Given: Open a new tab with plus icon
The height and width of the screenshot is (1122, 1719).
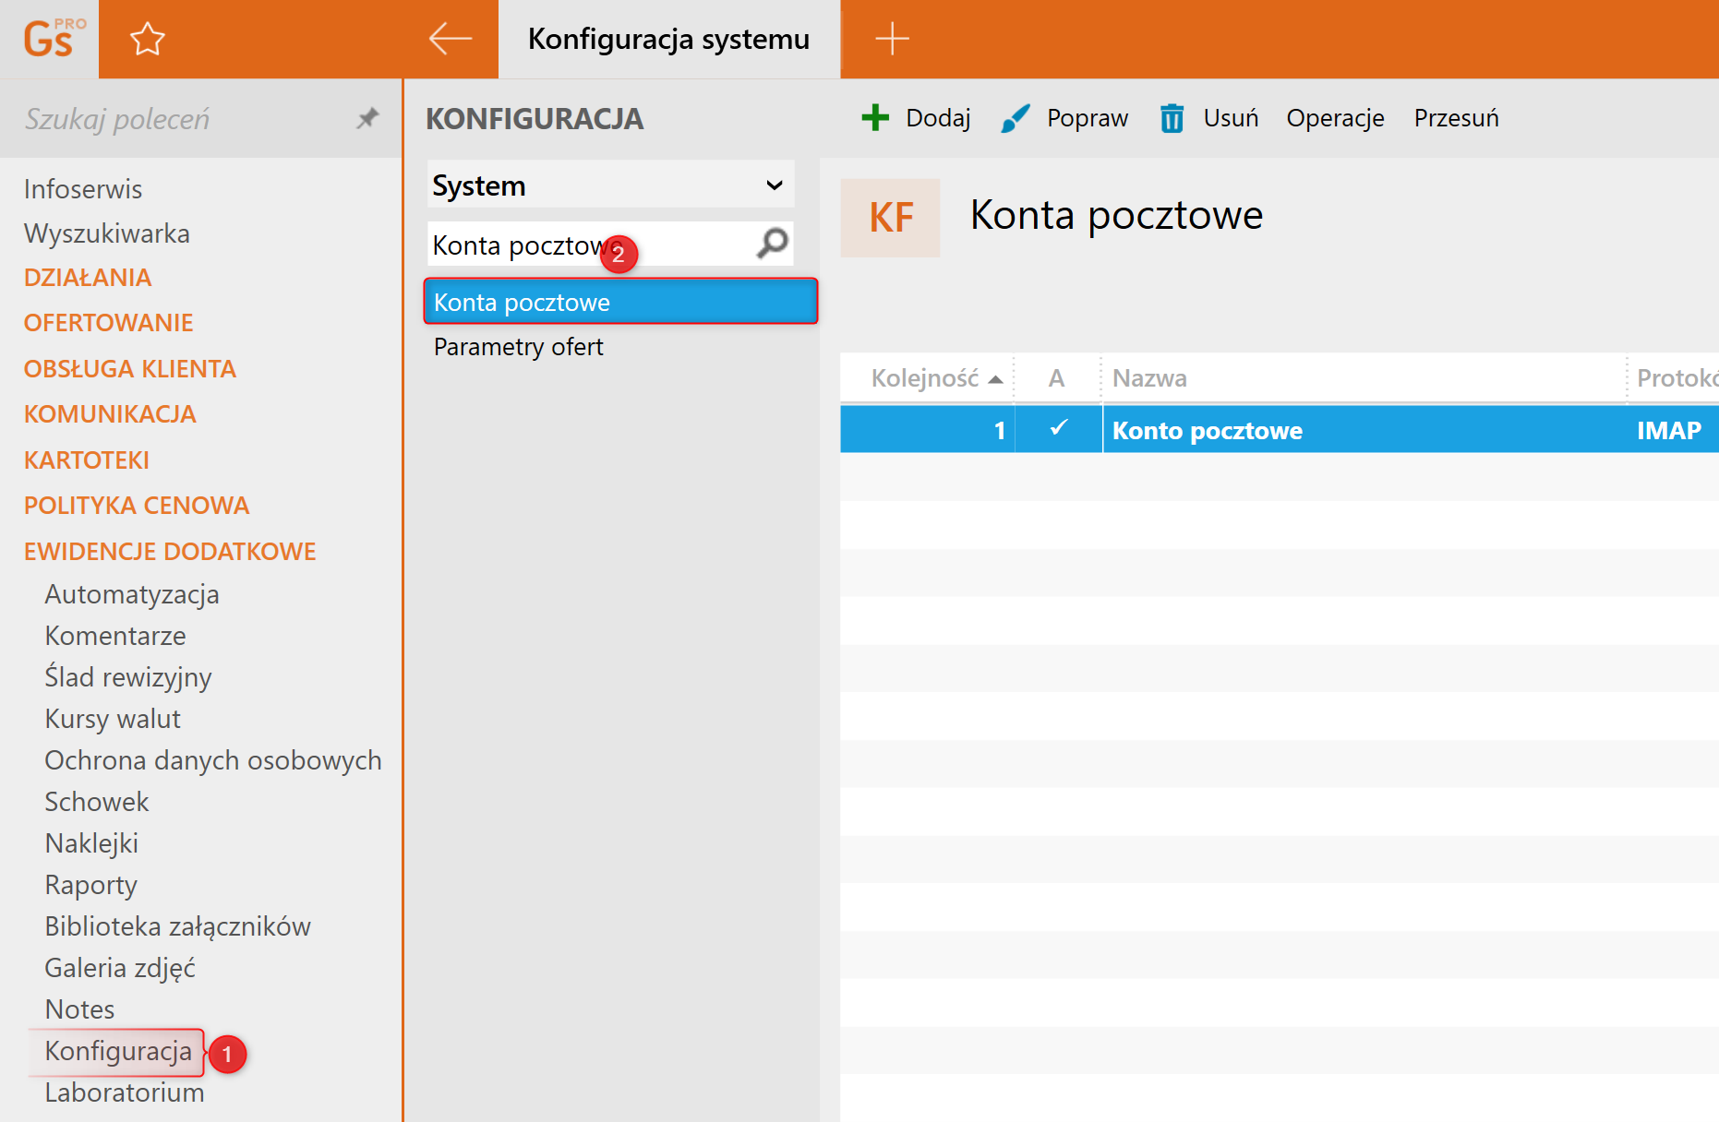Looking at the screenshot, I should (892, 39).
